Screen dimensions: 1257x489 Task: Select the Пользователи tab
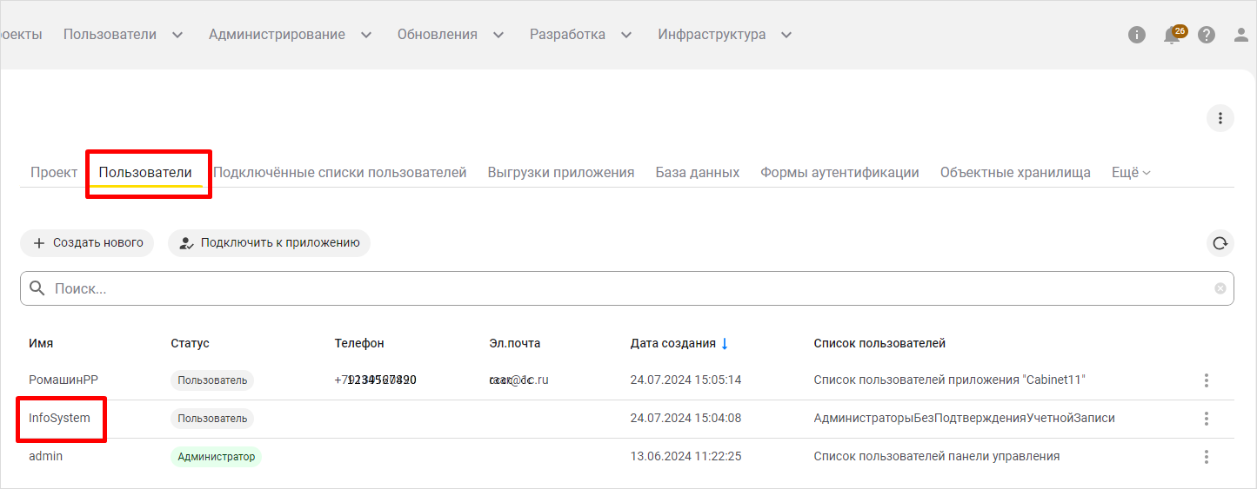click(x=145, y=172)
